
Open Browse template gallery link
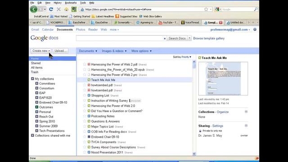tap(209, 38)
